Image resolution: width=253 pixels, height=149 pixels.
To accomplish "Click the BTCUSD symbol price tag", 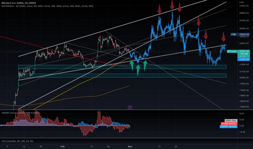I will [232, 51].
